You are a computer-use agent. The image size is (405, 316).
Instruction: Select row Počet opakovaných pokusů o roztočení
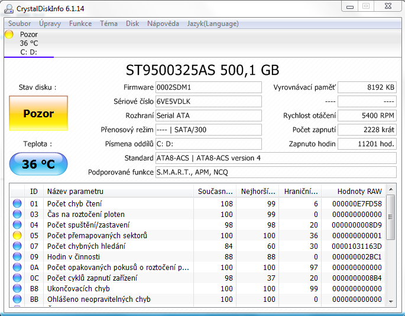[x=197, y=267]
